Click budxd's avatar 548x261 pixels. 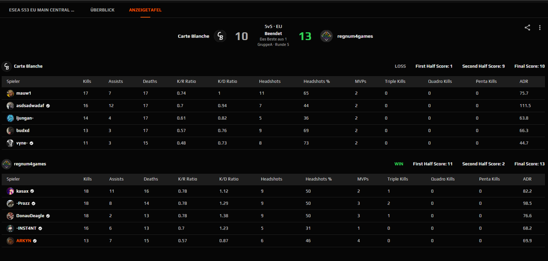coord(10,130)
